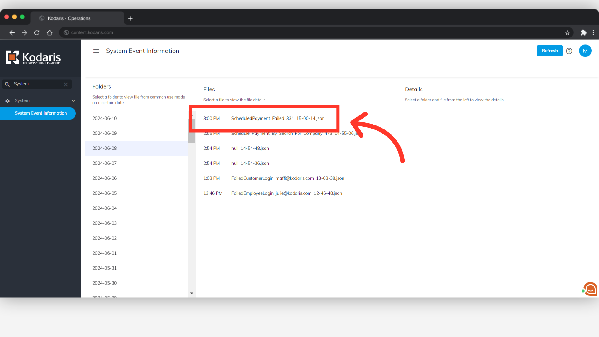Open the browser three-dot menu
This screenshot has width=599, height=337.
coord(593,32)
